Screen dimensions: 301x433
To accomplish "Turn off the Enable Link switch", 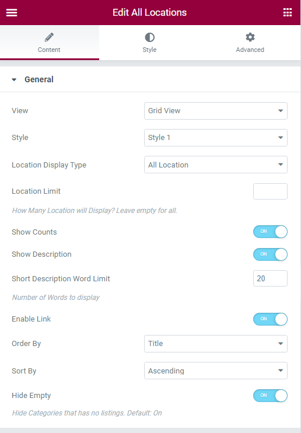I will coord(270,319).
